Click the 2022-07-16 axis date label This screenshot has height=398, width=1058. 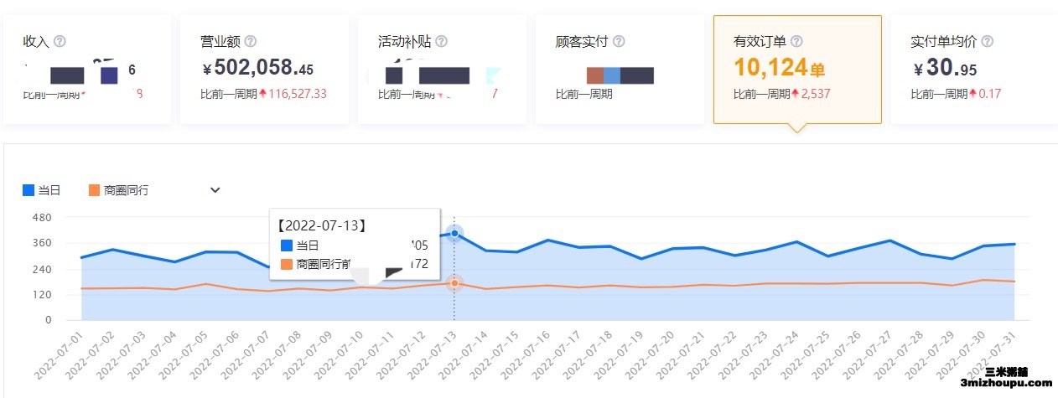pos(525,357)
